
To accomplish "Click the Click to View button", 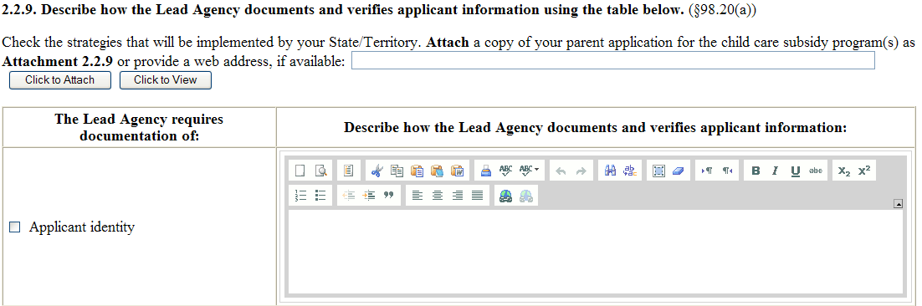I will pyautogui.click(x=165, y=80).
